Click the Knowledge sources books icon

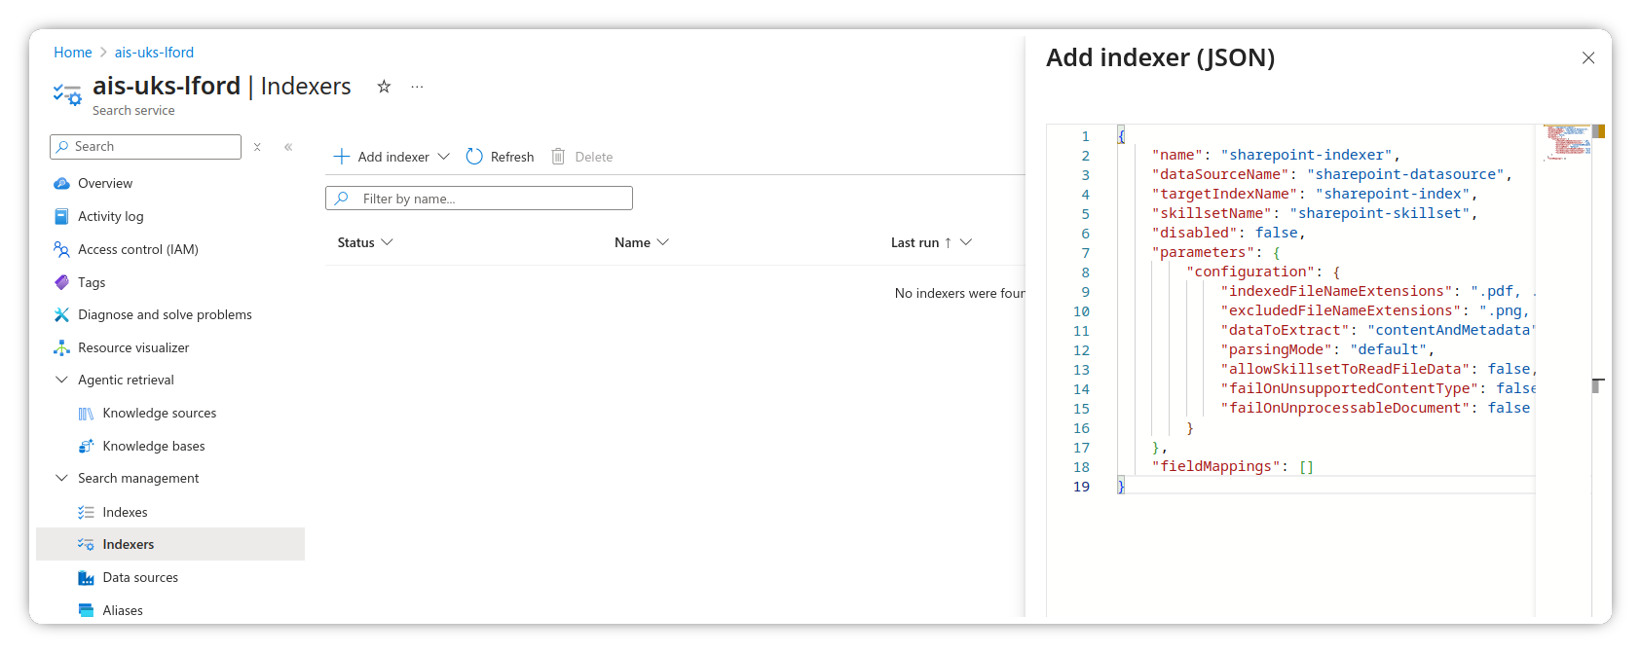tap(86, 414)
